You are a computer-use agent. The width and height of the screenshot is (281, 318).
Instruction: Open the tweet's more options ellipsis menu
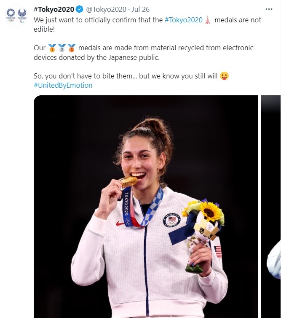pos(269,9)
